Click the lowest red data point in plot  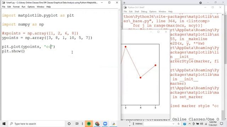point(140,78)
